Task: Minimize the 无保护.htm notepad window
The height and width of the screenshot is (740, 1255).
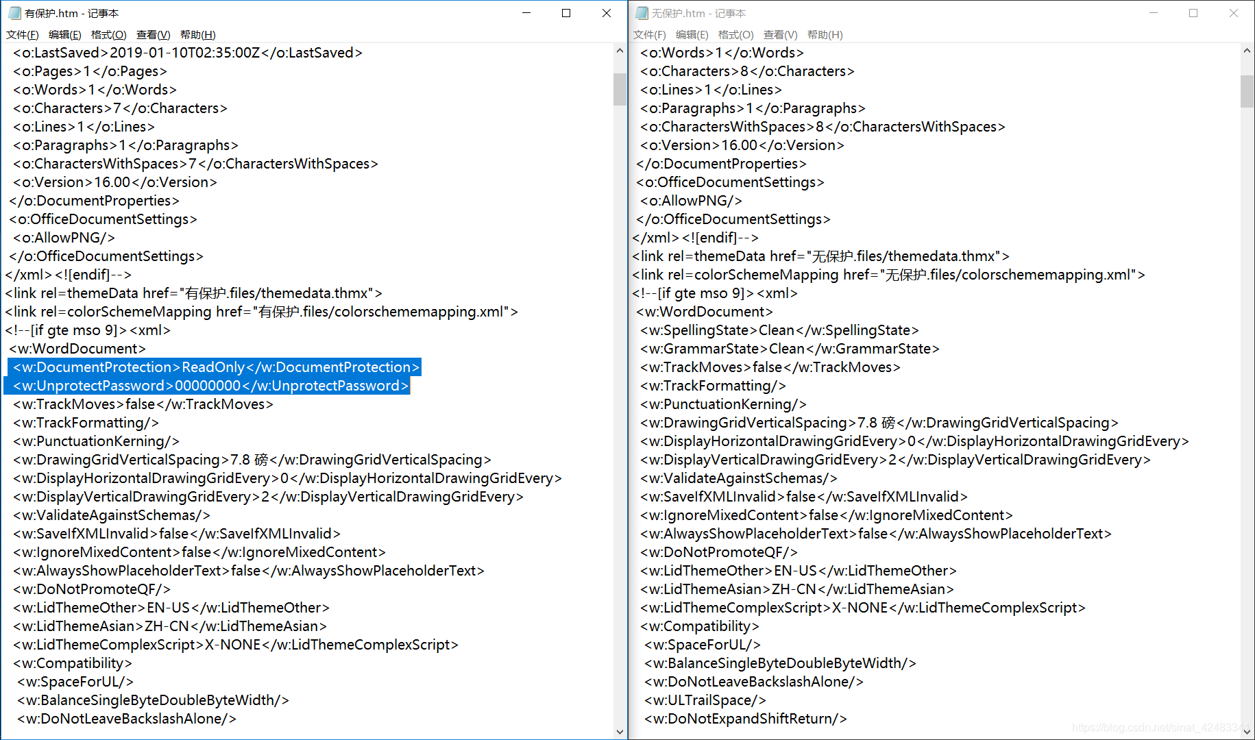Action: click(1154, 13)
